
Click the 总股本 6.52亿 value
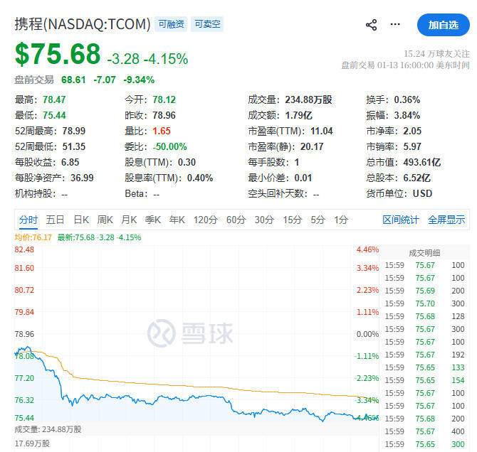coord(416,178)
